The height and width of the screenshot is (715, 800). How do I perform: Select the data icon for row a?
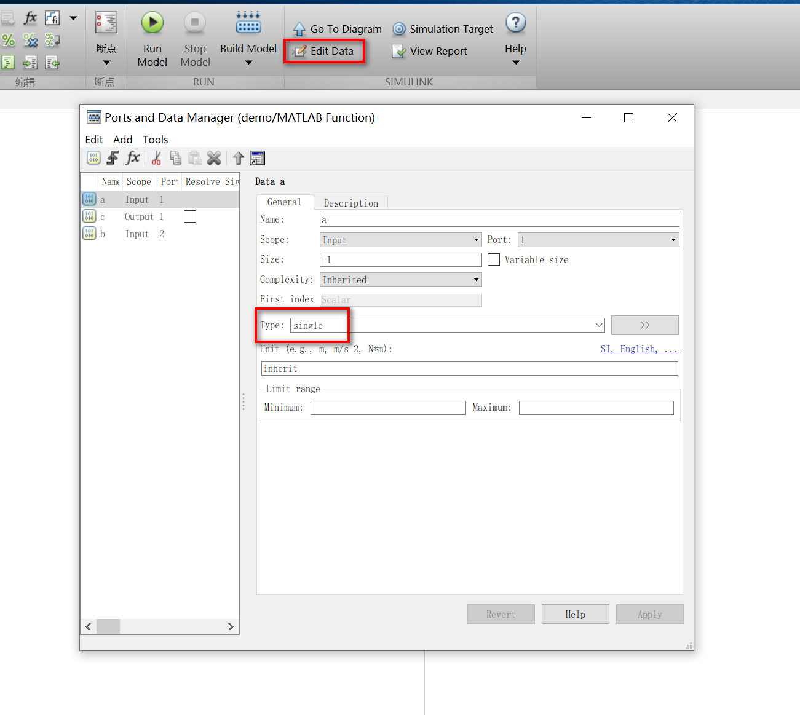(x=89, y=199)
